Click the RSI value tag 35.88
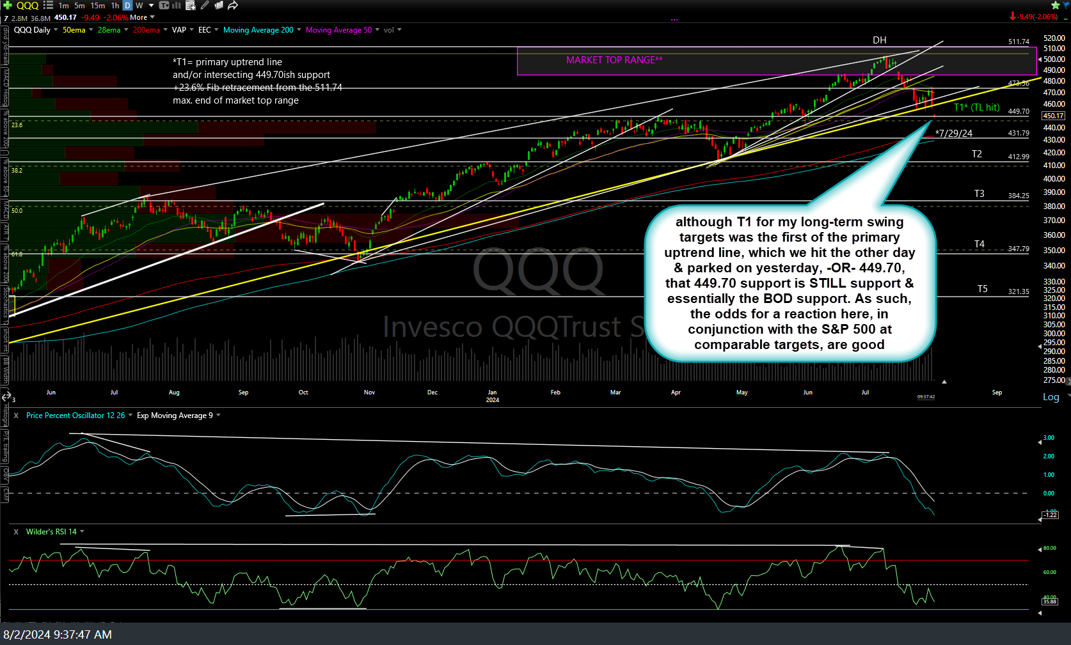This screenshot has height=645, width=1071. coord(1050,602)
